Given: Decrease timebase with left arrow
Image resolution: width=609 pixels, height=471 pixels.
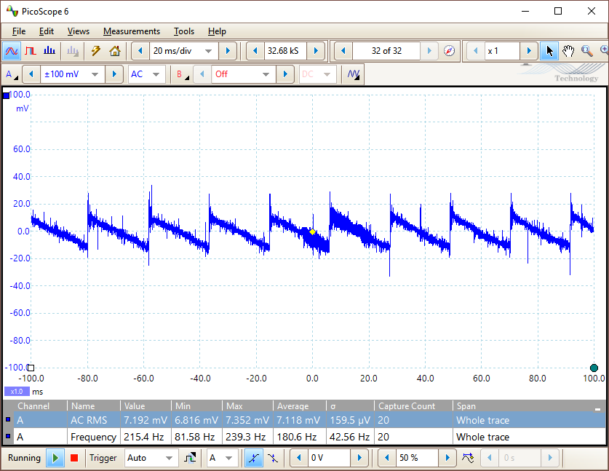Looking at the screenshot, I should tap(140, 51).
